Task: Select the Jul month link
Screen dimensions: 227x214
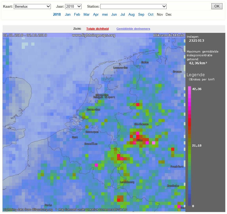Action: (122, 15)
